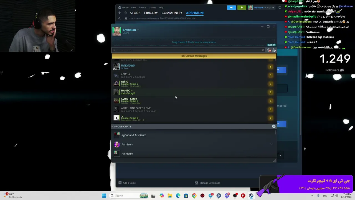The width and height of the screenshot is (355, 200).
Task: Open pending friend invites icon
Action: [269, 50]
